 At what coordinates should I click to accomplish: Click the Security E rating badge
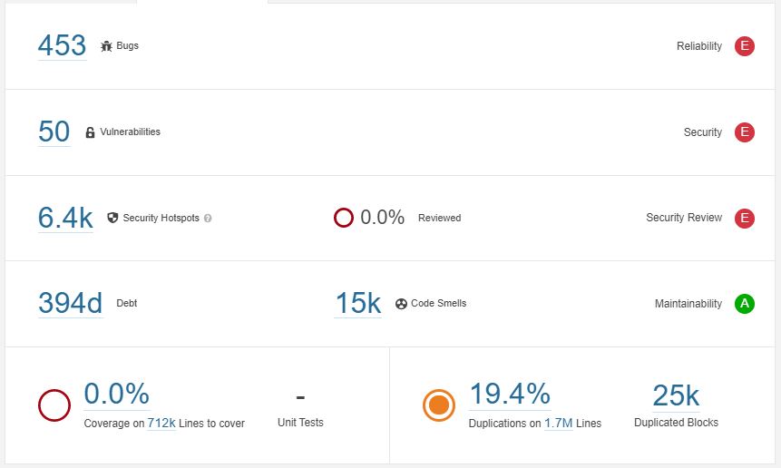click(745, 132)
